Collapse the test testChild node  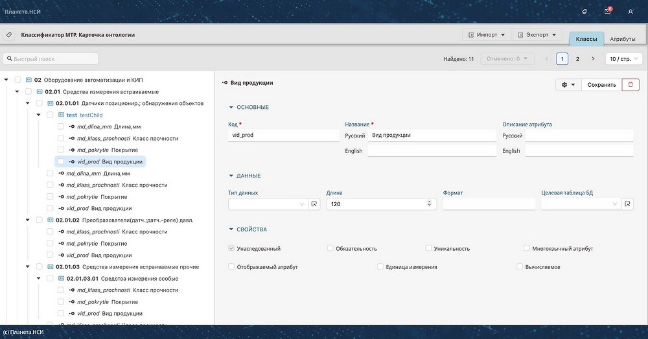pyautogui.click(x=38, y=115)
